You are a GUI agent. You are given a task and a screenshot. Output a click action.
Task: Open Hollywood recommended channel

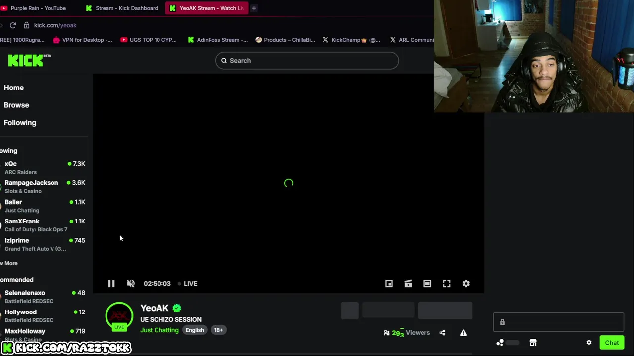tap(44, 316)
